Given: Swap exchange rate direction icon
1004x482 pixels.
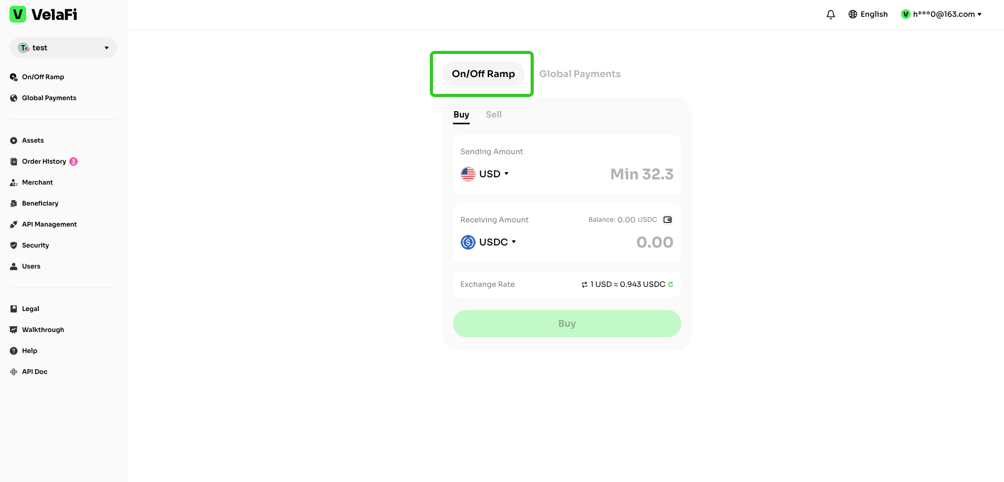Looking at the screenshot, I should click(x=584, y=285).
